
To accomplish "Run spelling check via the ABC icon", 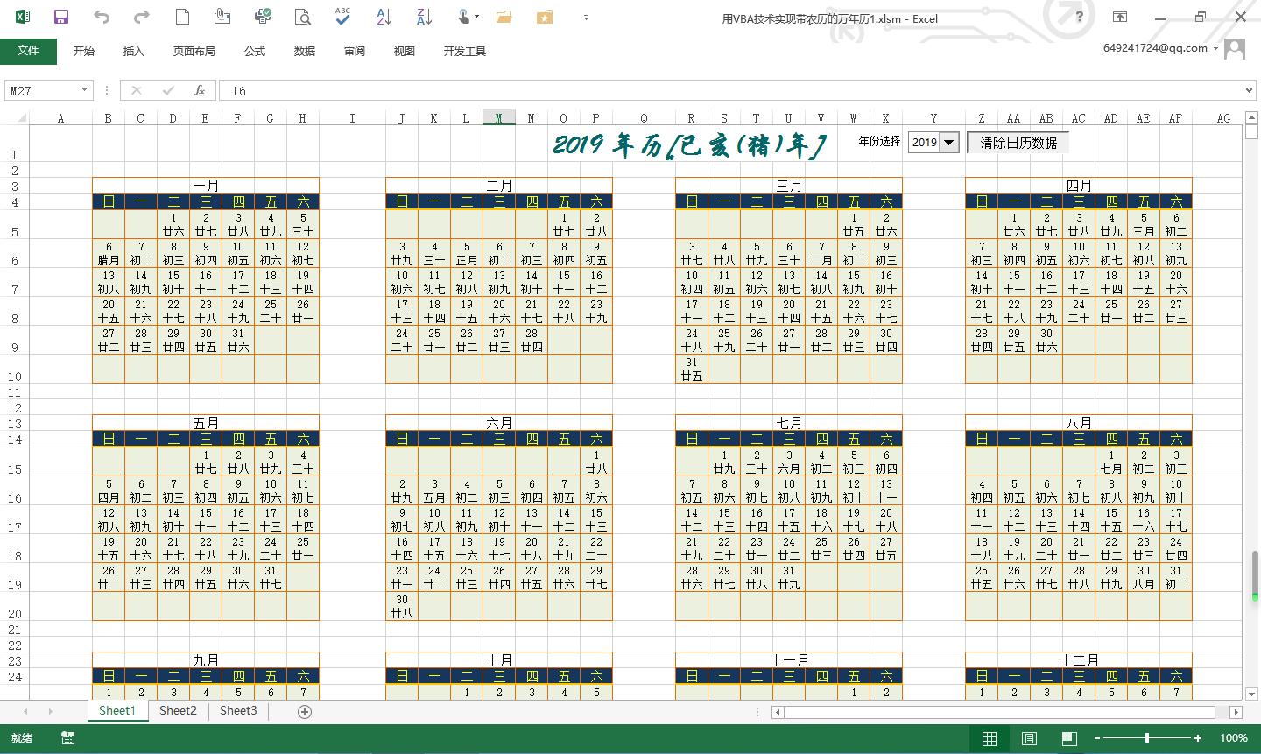I will coord(342,17).
